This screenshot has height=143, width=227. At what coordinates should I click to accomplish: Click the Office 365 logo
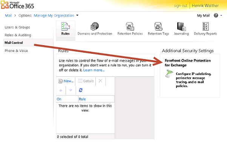(x=17, y=5)
